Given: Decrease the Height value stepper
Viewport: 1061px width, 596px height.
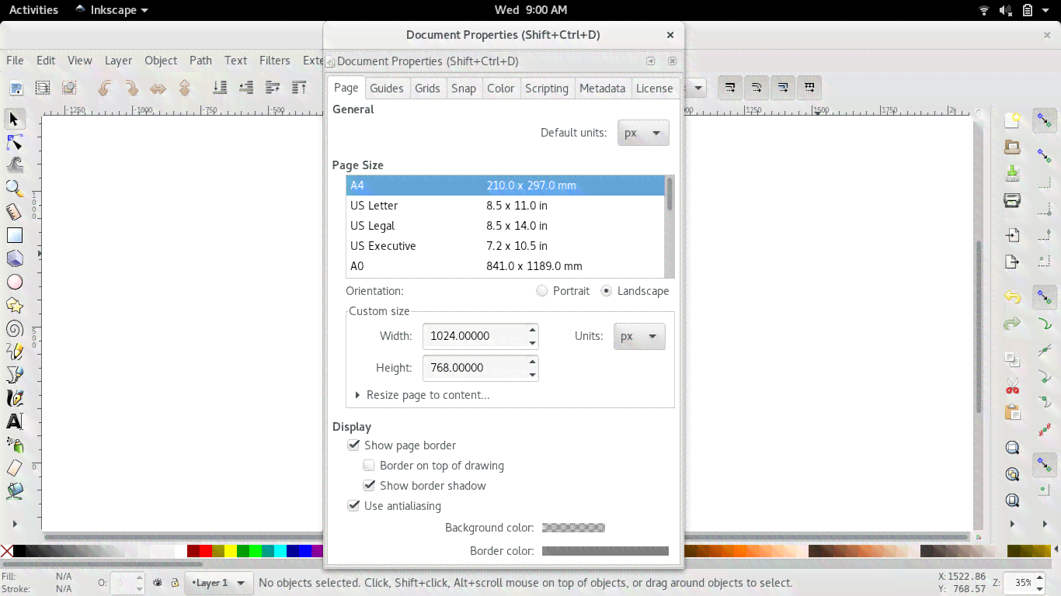Looking at the screenshot, I should [532, 375].
